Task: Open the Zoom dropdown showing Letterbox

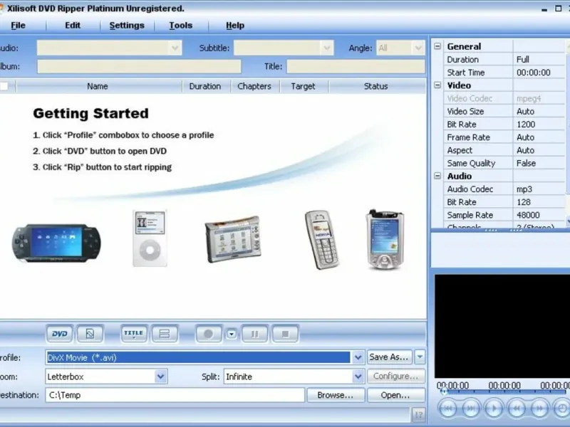Action: (161, 376)
